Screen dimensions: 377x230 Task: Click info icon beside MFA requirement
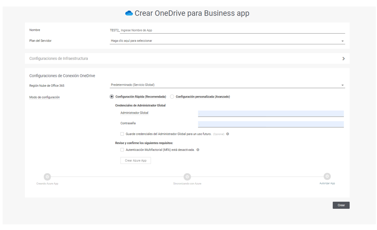click(198, 150)
